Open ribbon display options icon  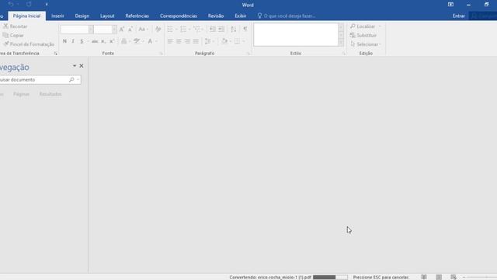450,5
